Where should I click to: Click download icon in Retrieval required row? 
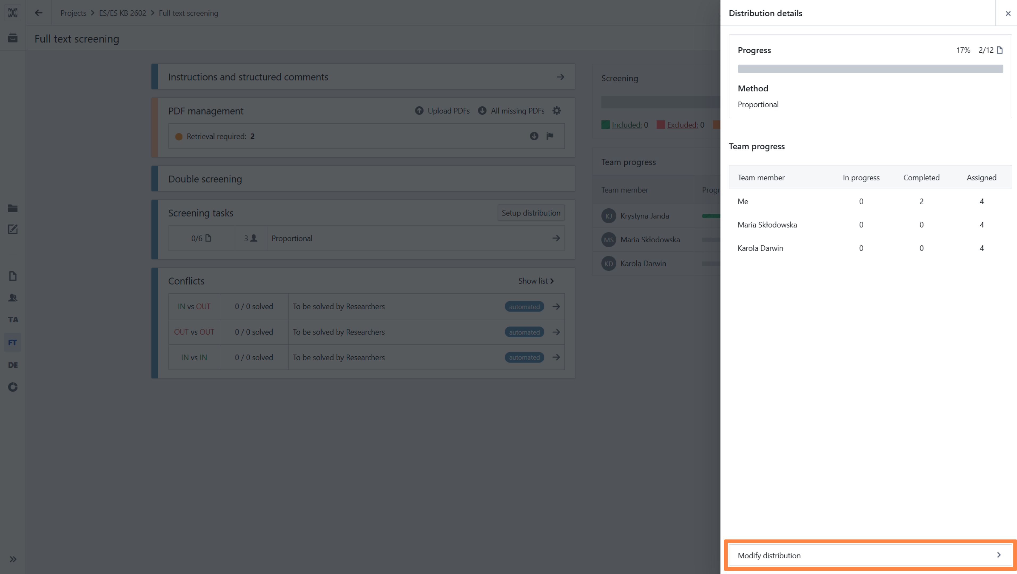pyautogui.click(x=534, y=136)
